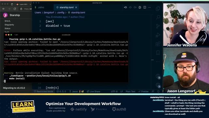Go back in the browser
This screenshot has height=118, width=209.
tap(4, 9)
